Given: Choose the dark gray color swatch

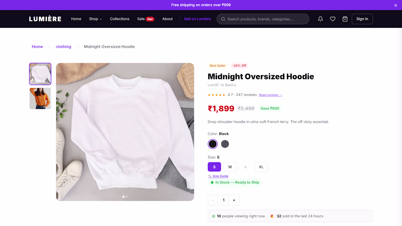Looking at the screenshot, I should 225,144.
